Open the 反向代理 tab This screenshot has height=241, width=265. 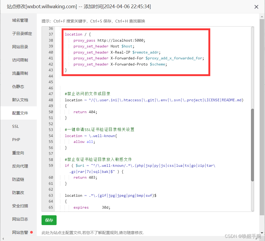pyautogui.click(x=20, y=166)
